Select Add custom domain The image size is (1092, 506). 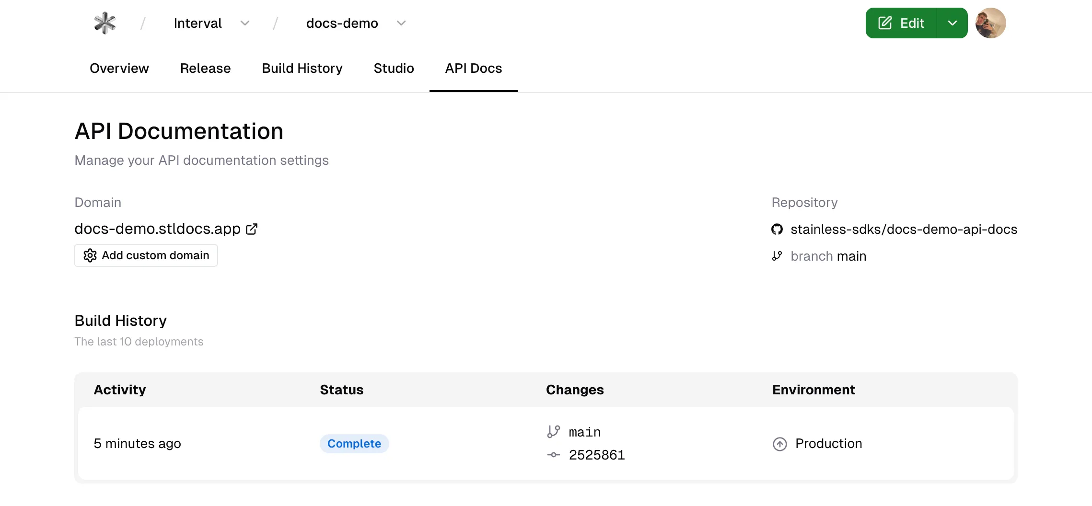pos(146,255)
